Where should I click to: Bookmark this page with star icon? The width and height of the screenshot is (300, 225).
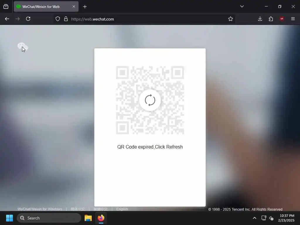(231, 19)
